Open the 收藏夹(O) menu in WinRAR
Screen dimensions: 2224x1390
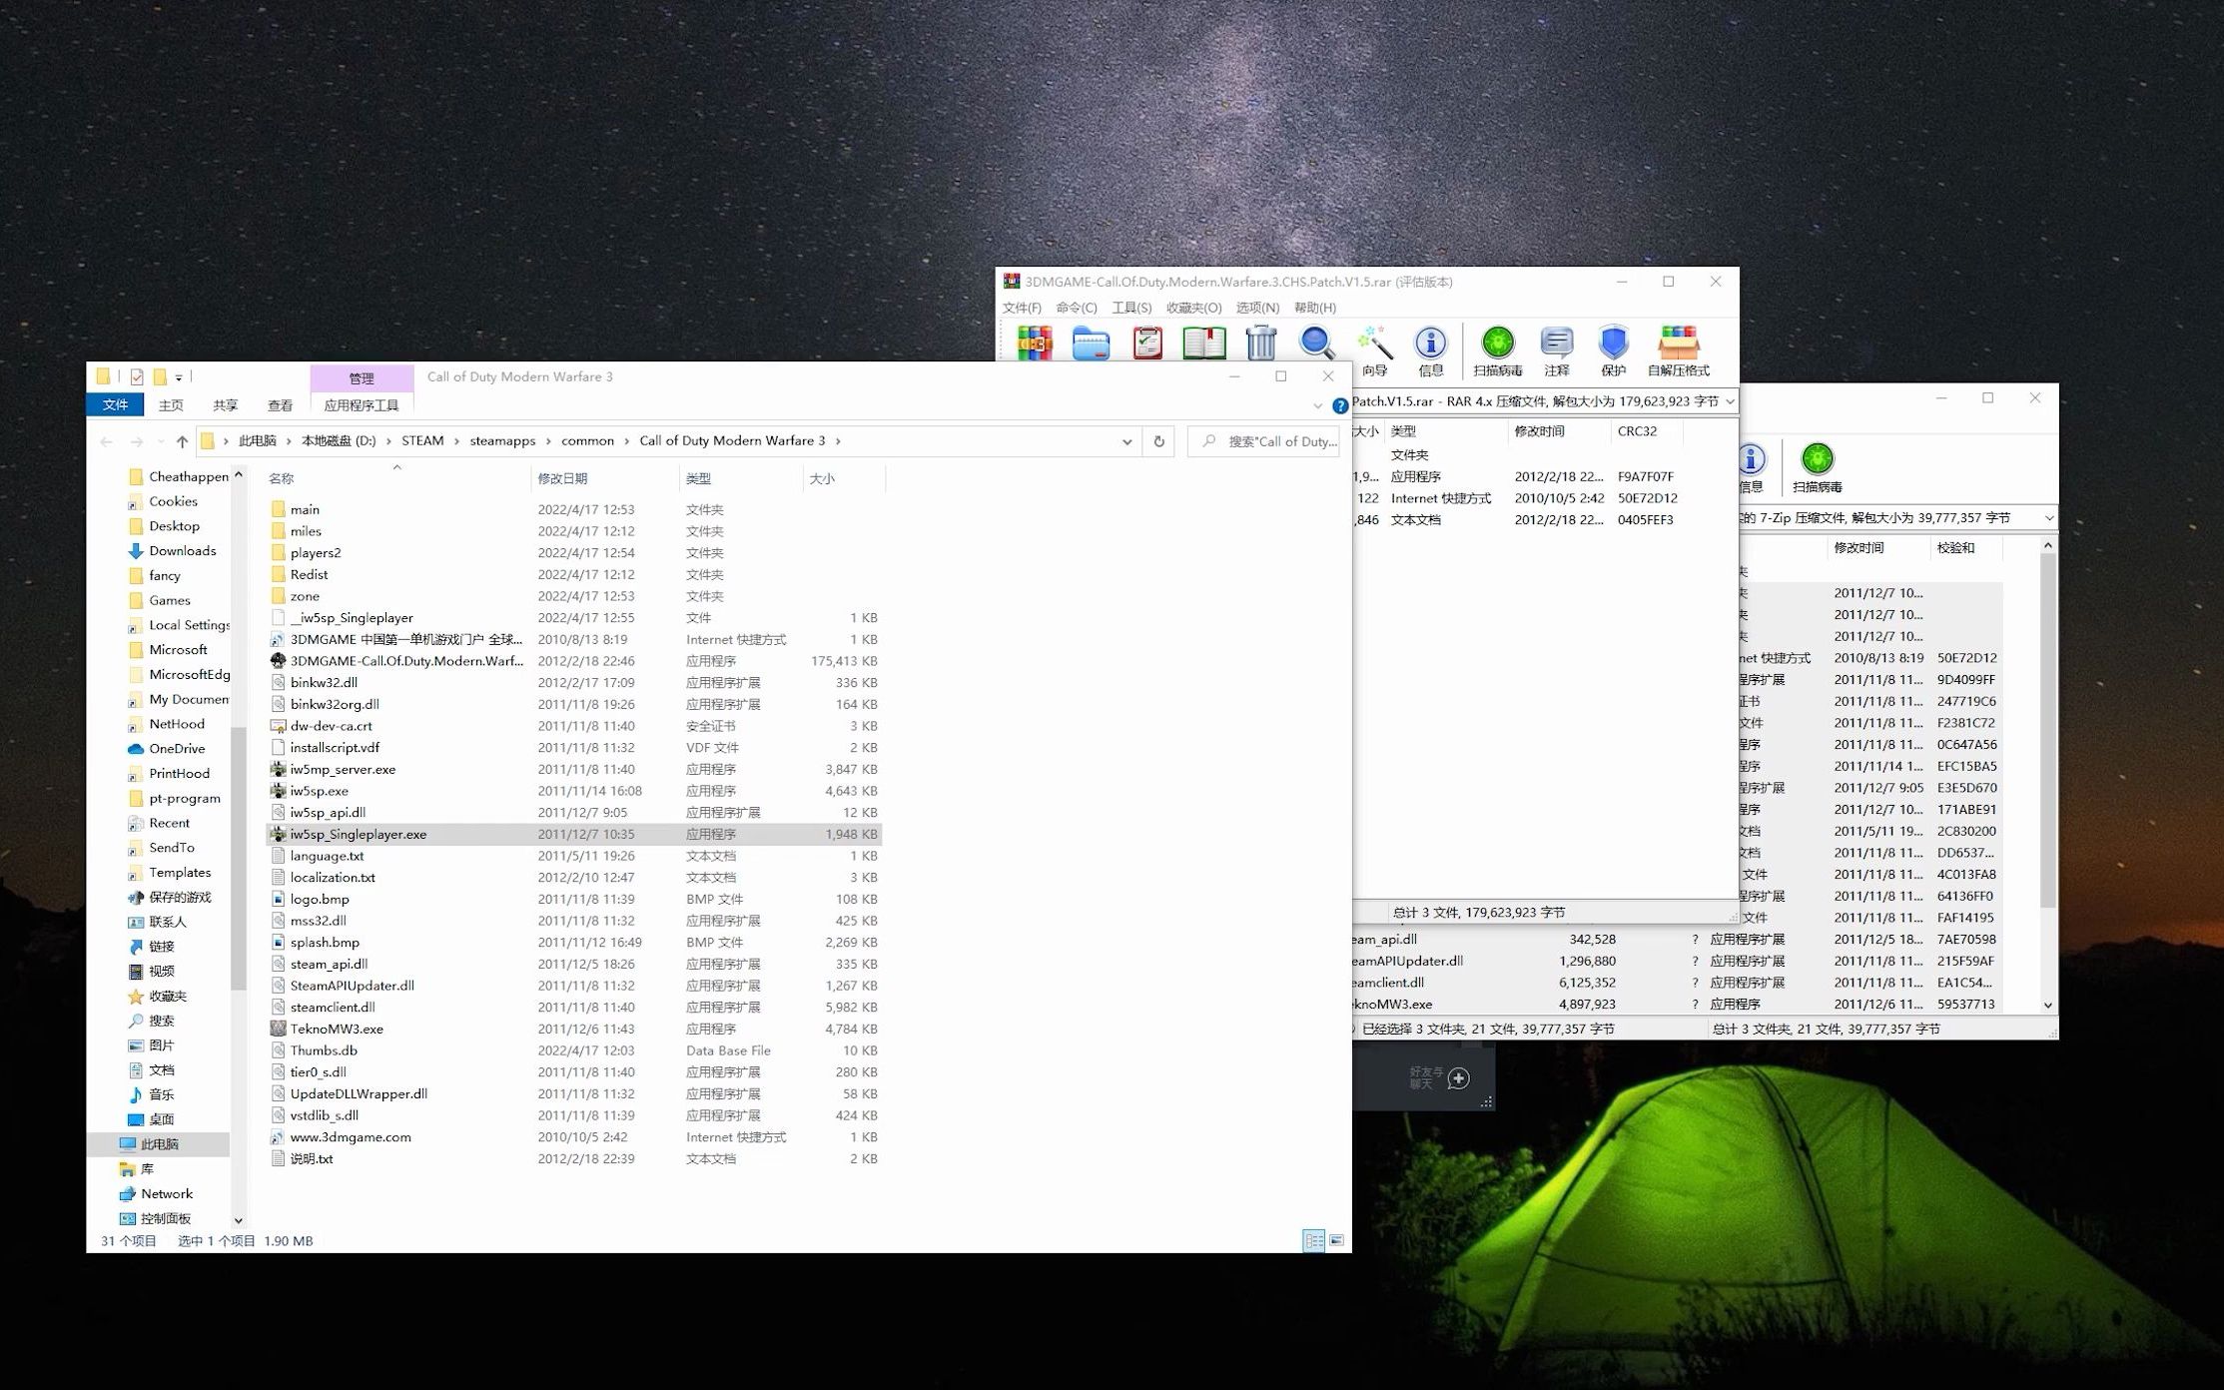click(x=1193, y=308)
